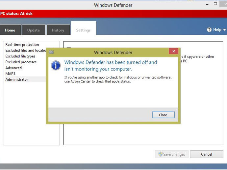Expand the Help dropdown arrow
The image size is (227, 170).
(224, 30)
